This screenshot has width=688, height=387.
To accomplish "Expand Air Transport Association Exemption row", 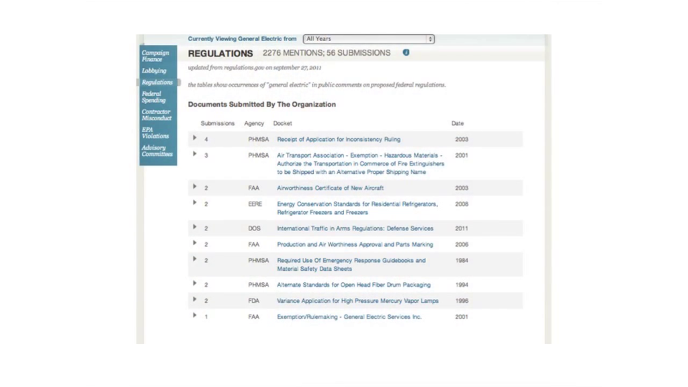I will (195, 154).
